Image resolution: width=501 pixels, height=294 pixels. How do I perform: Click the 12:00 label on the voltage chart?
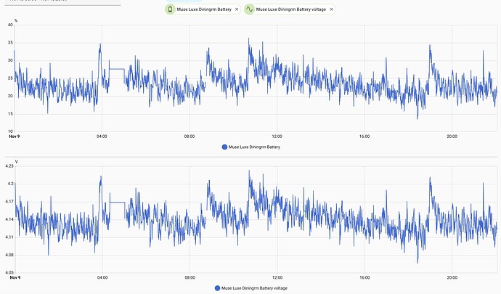tap(277, 277)
